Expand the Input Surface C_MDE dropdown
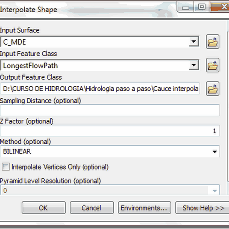The image size is (229, 229). click(194, 42)
